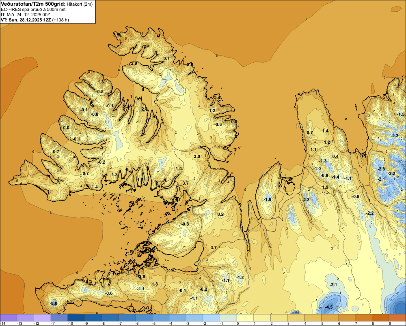Pick the legend swatch between -7 and -6
The height and width of the screenshot is (326, 406).
[x=127, y=317]
